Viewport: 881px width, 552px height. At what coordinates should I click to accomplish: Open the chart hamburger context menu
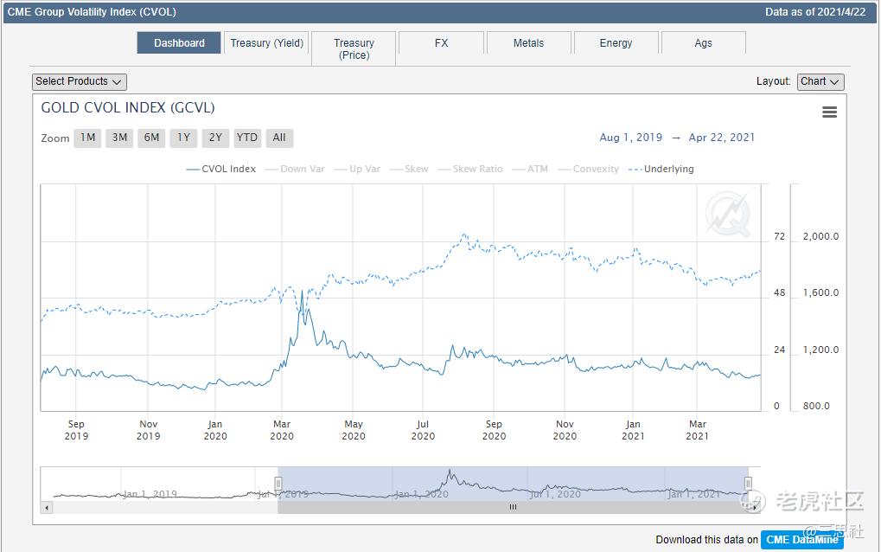[829, 112]
